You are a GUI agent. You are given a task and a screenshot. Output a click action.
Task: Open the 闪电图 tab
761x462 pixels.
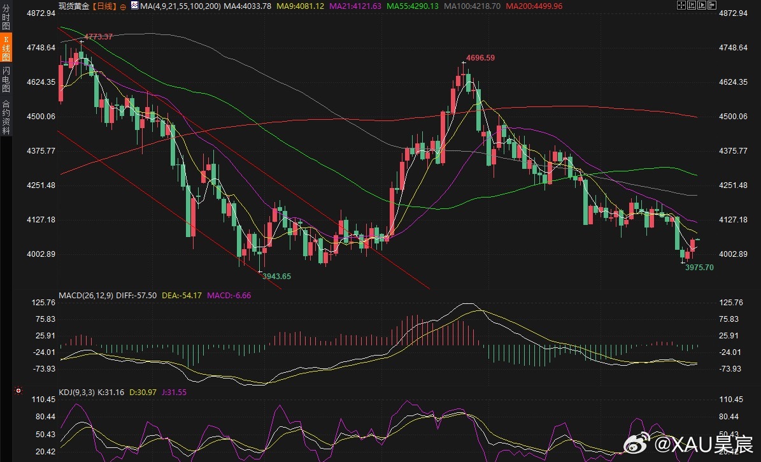[x=6, y=79]
